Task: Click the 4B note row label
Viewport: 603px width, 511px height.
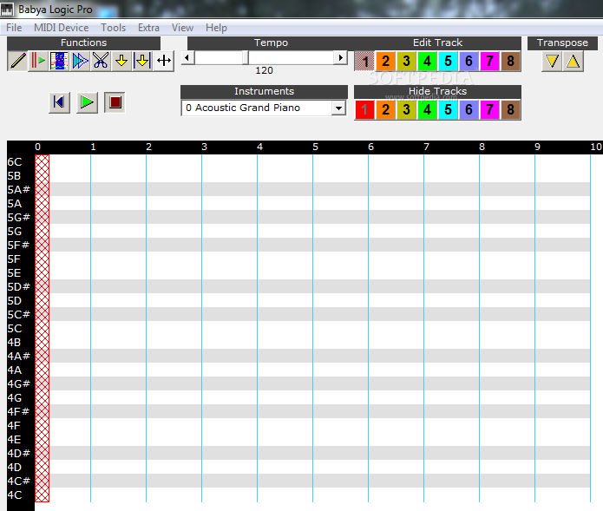Action: (14, 343)
